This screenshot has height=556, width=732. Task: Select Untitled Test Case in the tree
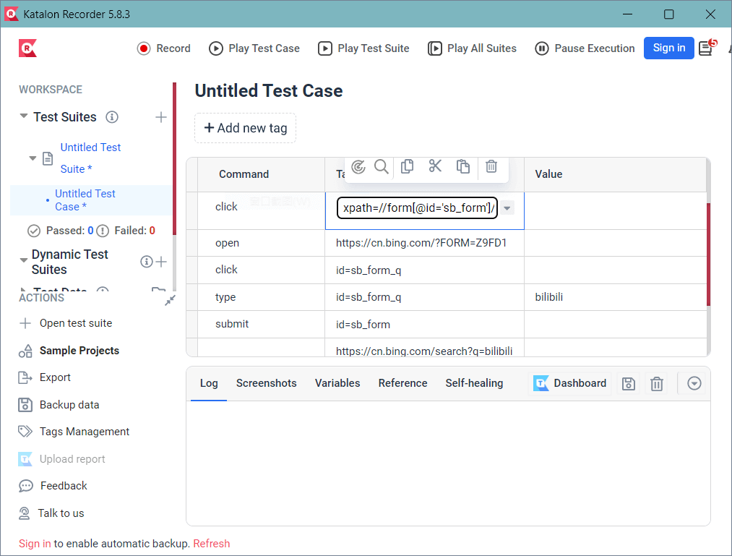click(x=85, y=200)
